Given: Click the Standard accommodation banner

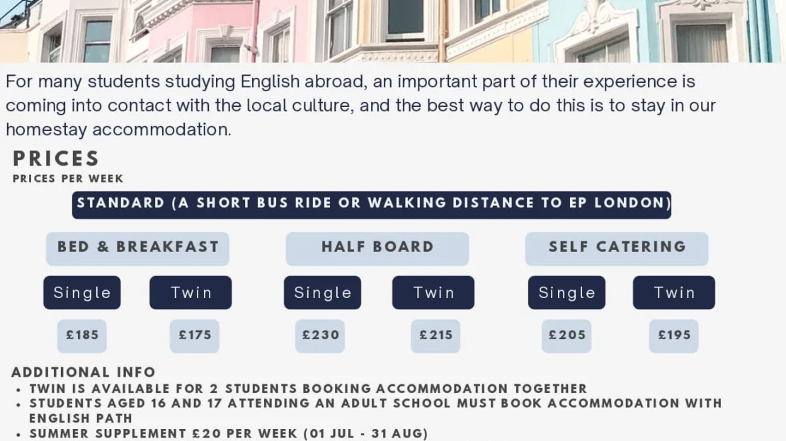Looking at the screenshot, I should click(372, 205).
